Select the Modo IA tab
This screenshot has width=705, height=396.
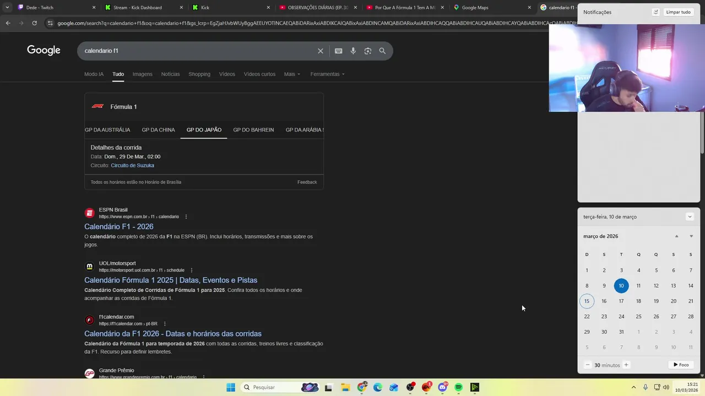click(94, 74)
